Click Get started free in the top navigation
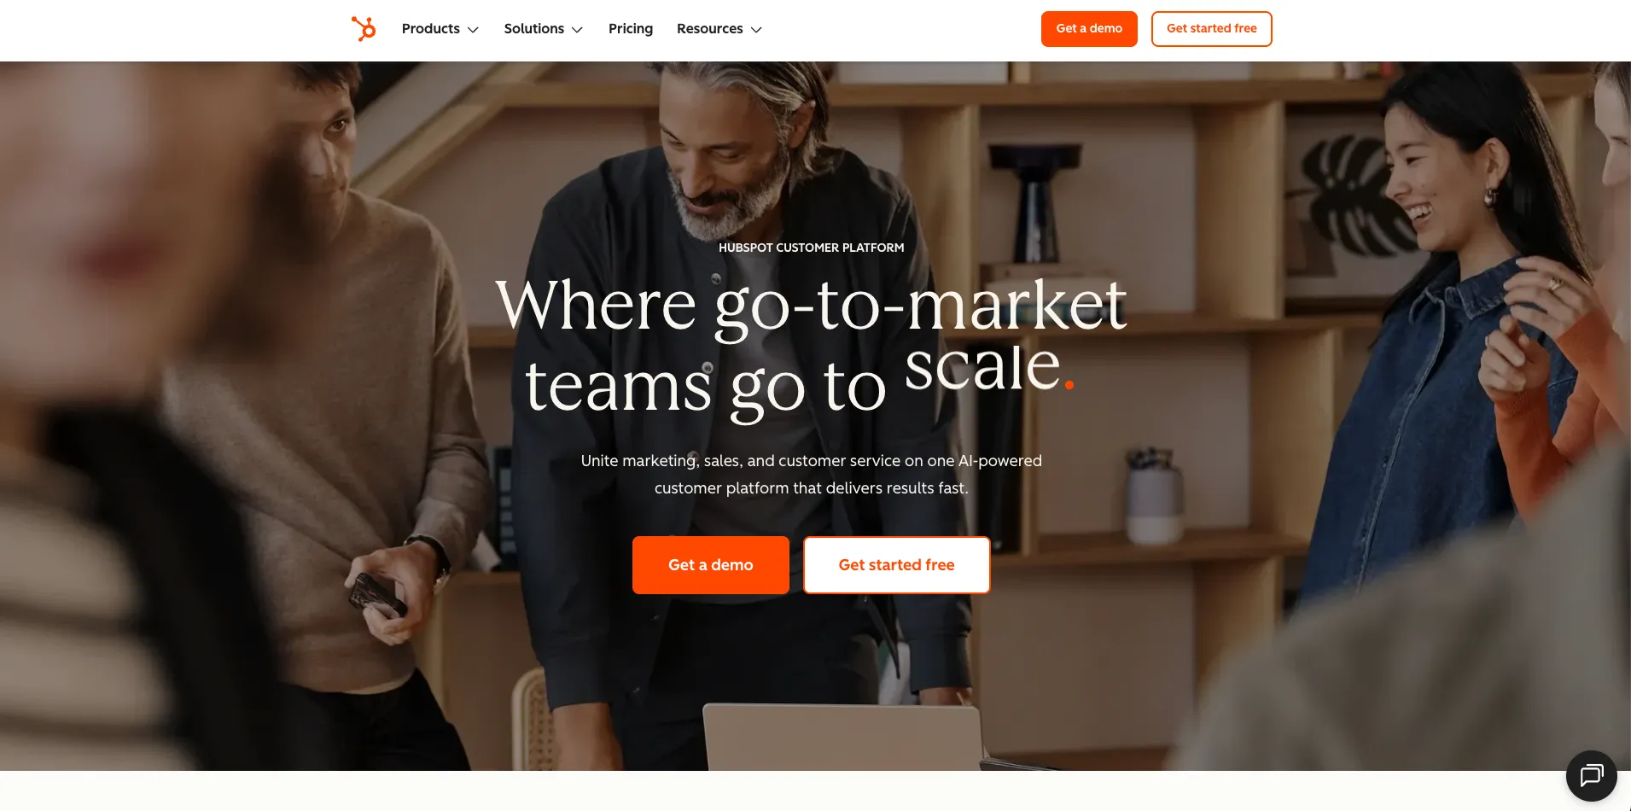1631x811 pixels. coord(1211,29)
